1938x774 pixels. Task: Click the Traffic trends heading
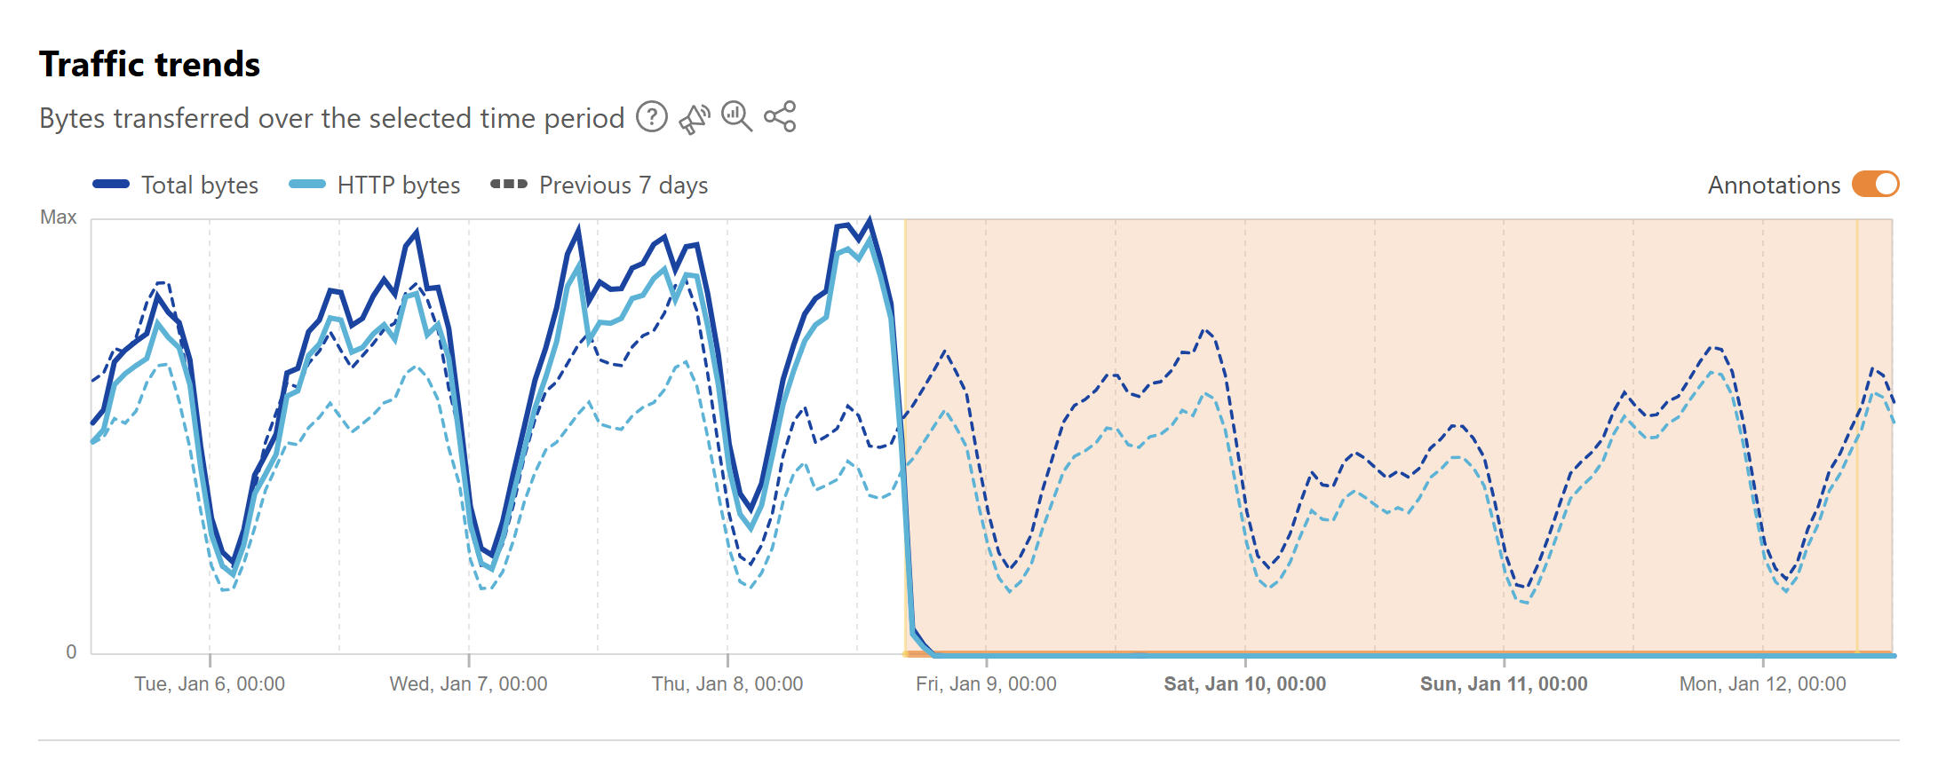pos(150,65)
